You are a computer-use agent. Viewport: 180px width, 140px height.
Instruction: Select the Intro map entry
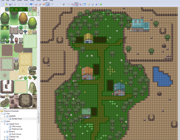(8, 121)
